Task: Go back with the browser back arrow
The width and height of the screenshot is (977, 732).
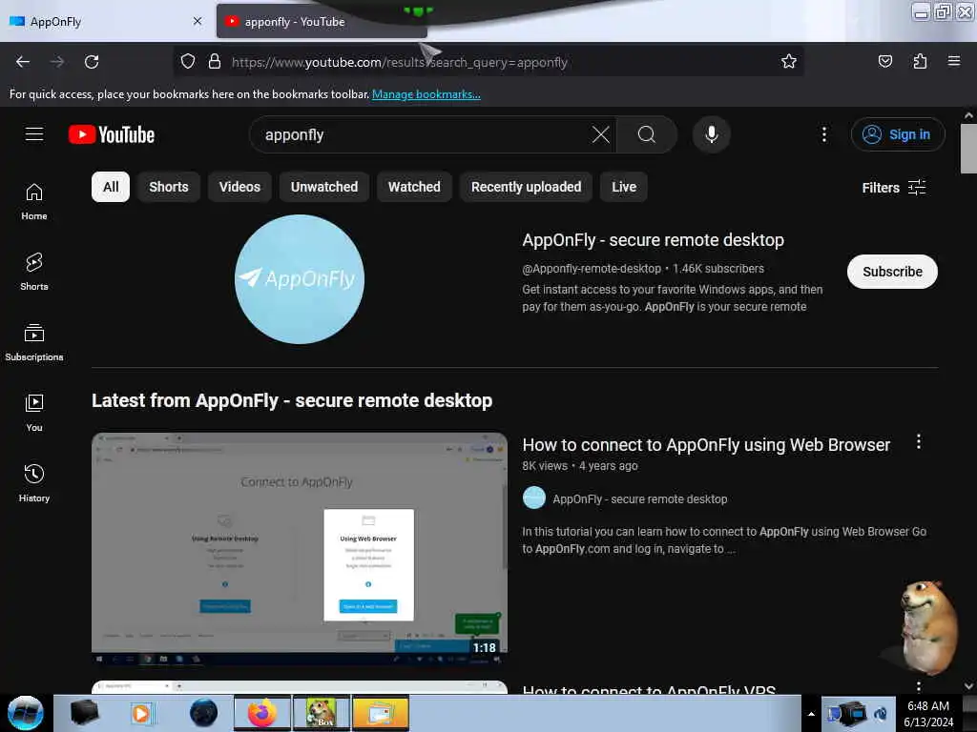Action: point(23,62)
